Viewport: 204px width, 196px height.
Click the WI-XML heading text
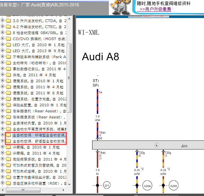pyautogui.click(x=88, y=32)
